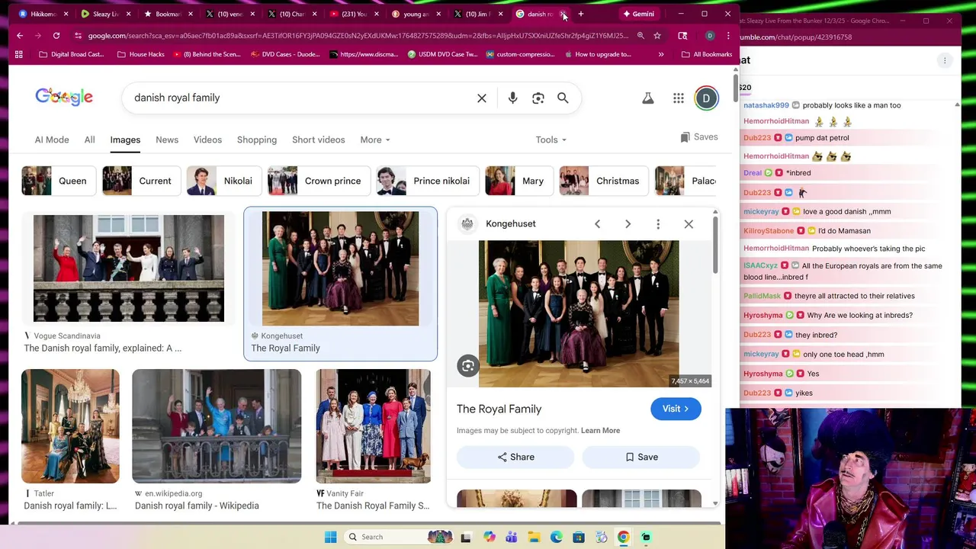Open Google Lens image search
The height and width of the screenshot is (549, 976).
538,98
